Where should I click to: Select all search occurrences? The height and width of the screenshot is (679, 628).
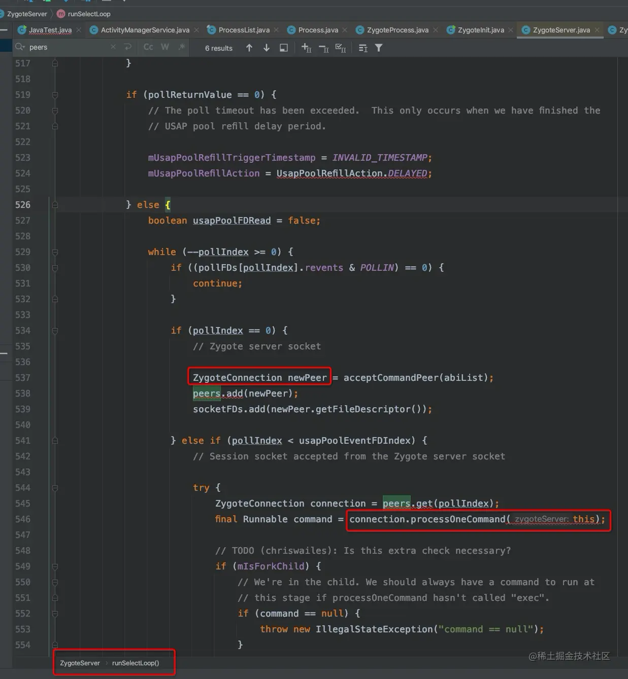click(341, 48)
